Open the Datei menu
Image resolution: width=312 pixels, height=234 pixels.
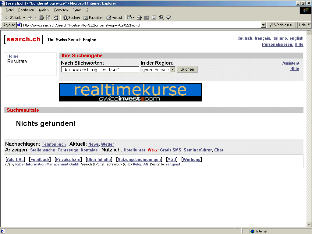click(x=9, y=10)
